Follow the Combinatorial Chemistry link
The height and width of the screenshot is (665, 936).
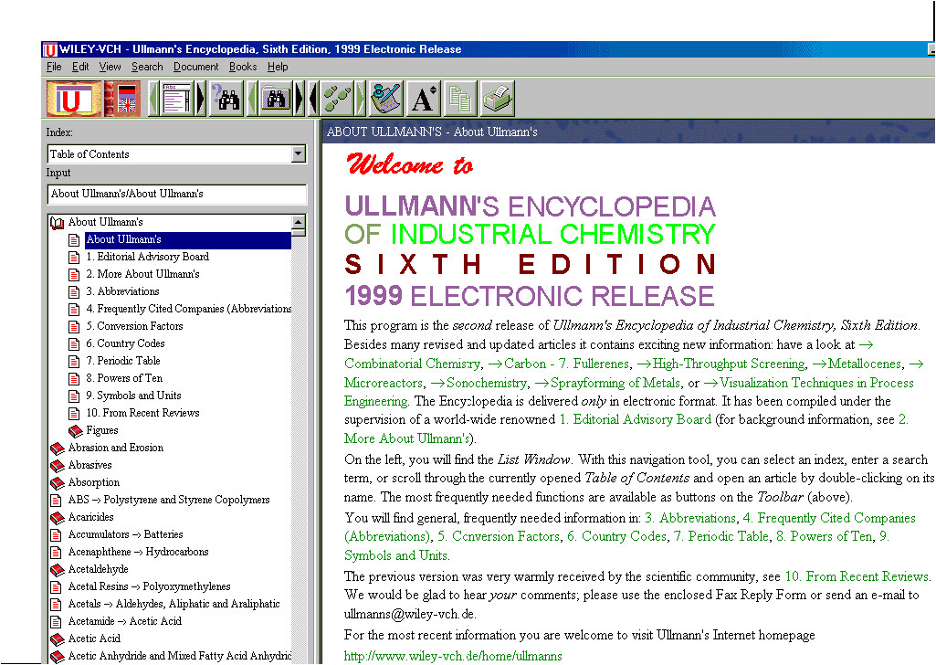pos(413,364)
